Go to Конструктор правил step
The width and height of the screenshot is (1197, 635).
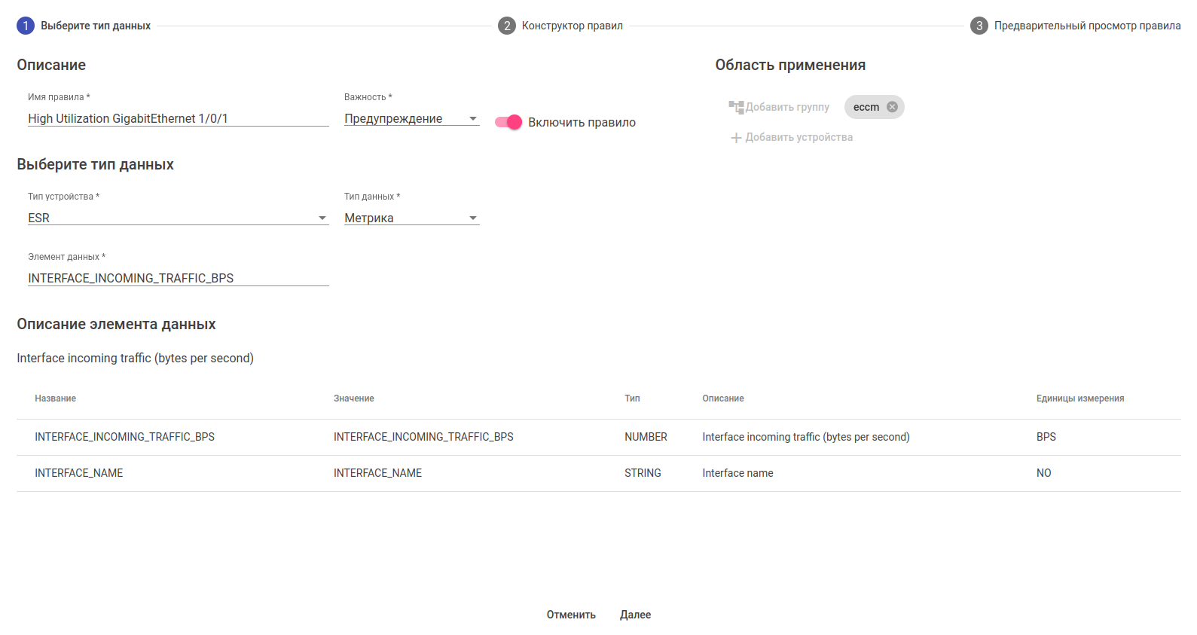coord(572,26)
